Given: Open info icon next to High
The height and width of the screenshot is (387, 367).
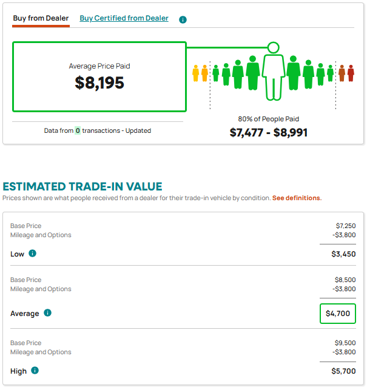Looking at the screenshot, I should coord(35,371).
